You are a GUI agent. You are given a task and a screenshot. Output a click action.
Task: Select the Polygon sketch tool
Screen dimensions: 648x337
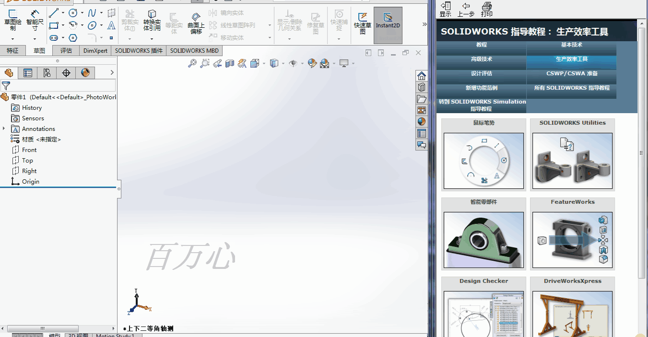pos(73,38)
